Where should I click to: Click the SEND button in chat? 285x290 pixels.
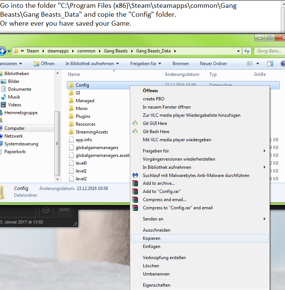(x=64, y=210)
